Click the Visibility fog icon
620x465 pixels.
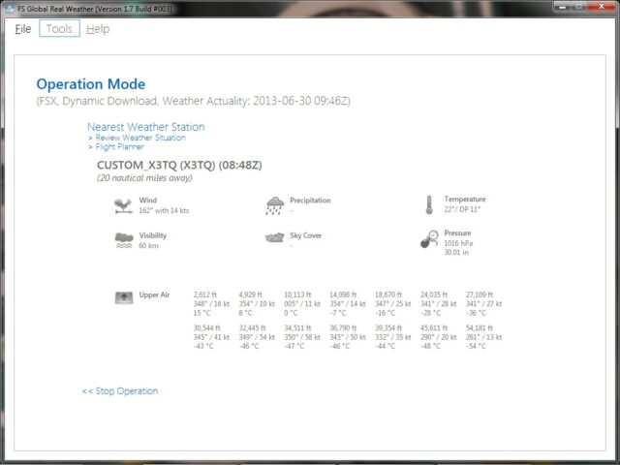[x=123, y=240]
